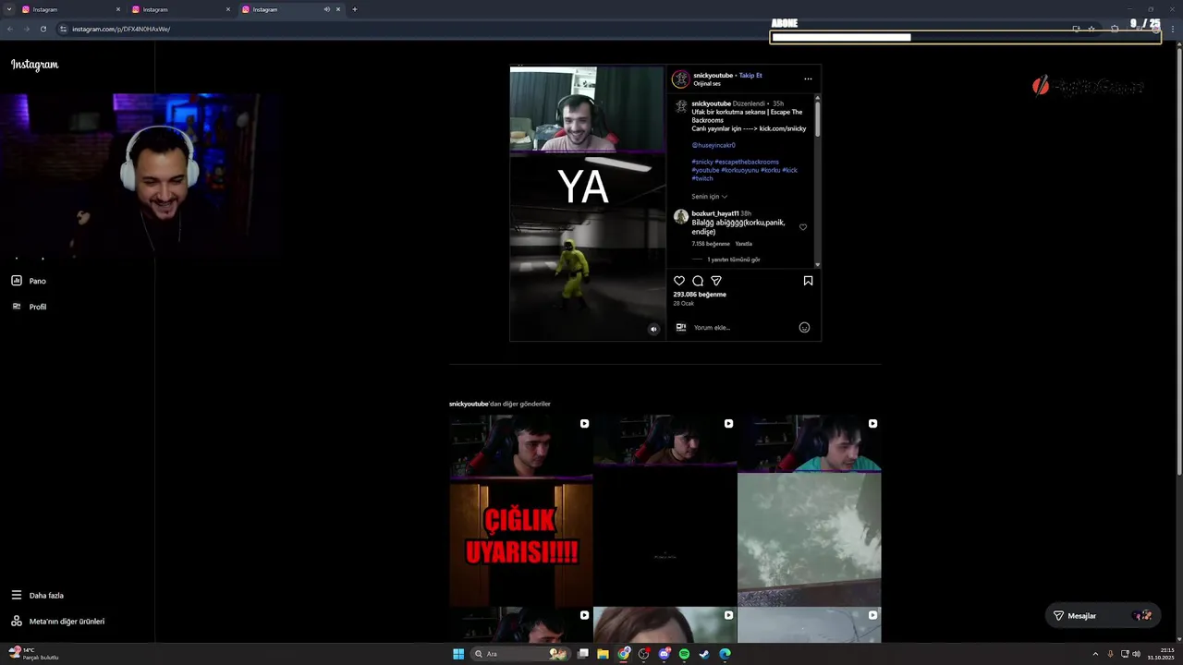Image resolution: width=1183 pixels, height=665 pixels.
Task: Open the cloudy grey reel thumbnail
Action: click(x=809, y=510)
